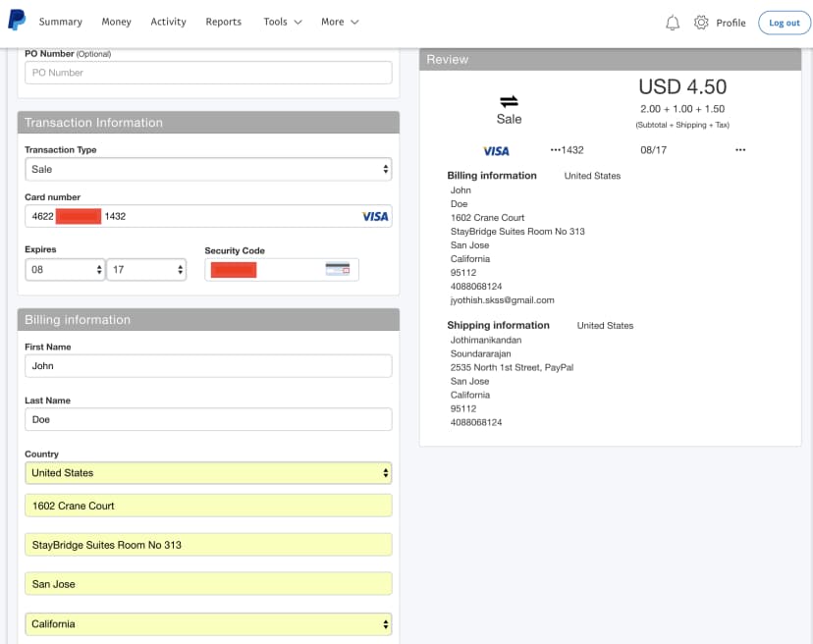Click the First Name input field
This screenshot has width=813, height=644.
[x=208, y=366]
